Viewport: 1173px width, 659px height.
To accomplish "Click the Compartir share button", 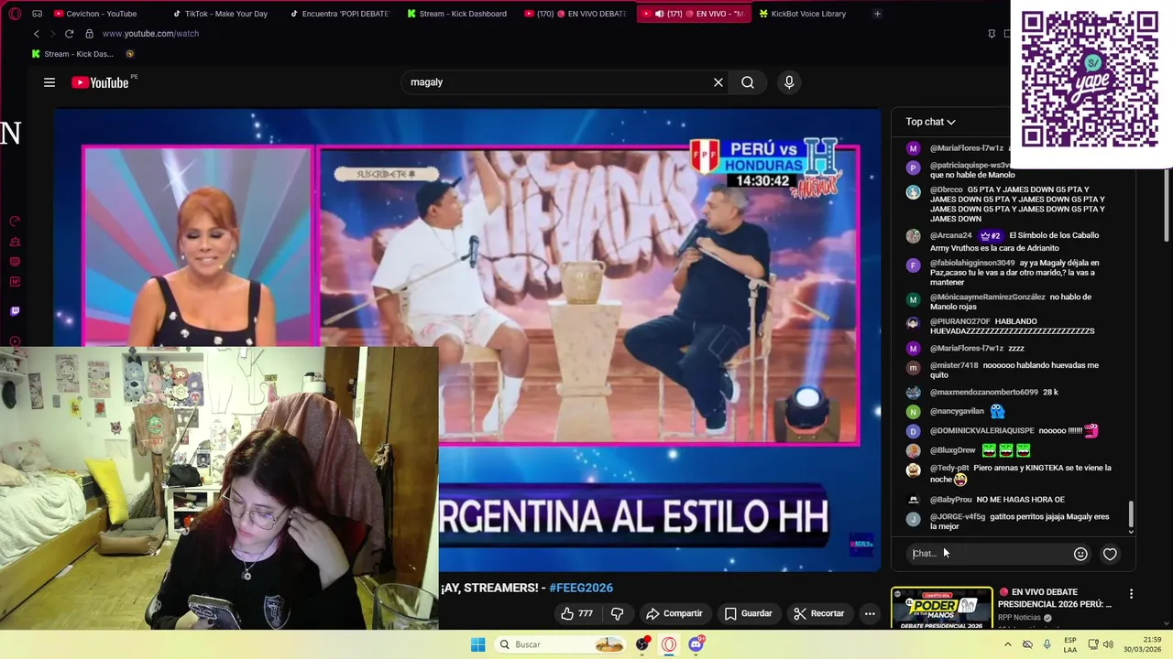I will 674,613.
